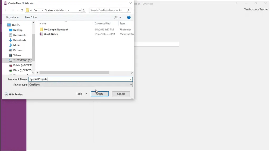The image size is (270, 151).
Task: Select Videos in navigation pane
Action: point(17,55)
